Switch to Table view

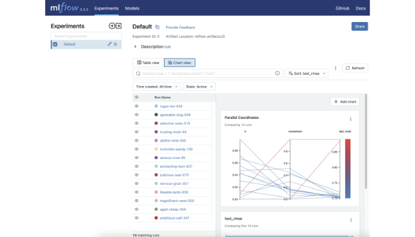pos(148,63)
